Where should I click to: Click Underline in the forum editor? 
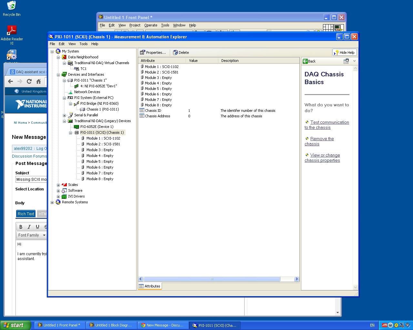[x=37, y=227]
